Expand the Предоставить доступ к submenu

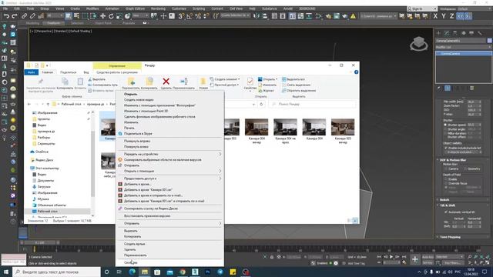tap(170, 179)
